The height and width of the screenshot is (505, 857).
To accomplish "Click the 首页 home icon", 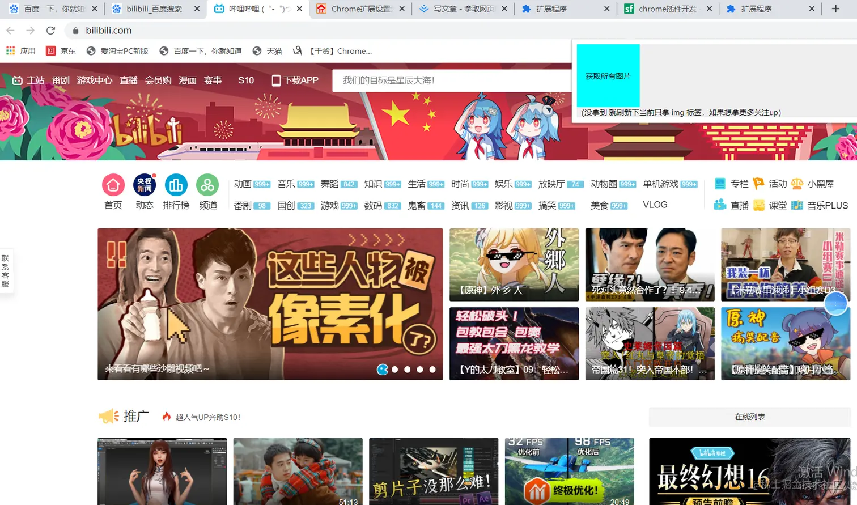I will coord(113,185).
